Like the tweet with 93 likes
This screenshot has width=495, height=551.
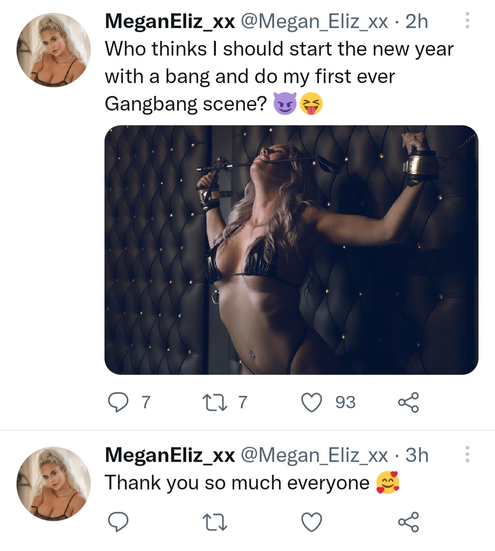tap(312, 403)
